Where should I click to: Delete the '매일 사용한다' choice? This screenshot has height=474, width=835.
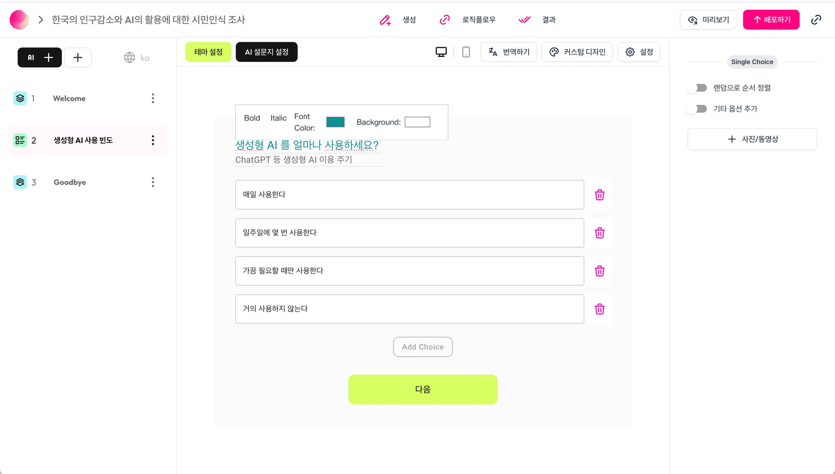[x=599, y=195]
